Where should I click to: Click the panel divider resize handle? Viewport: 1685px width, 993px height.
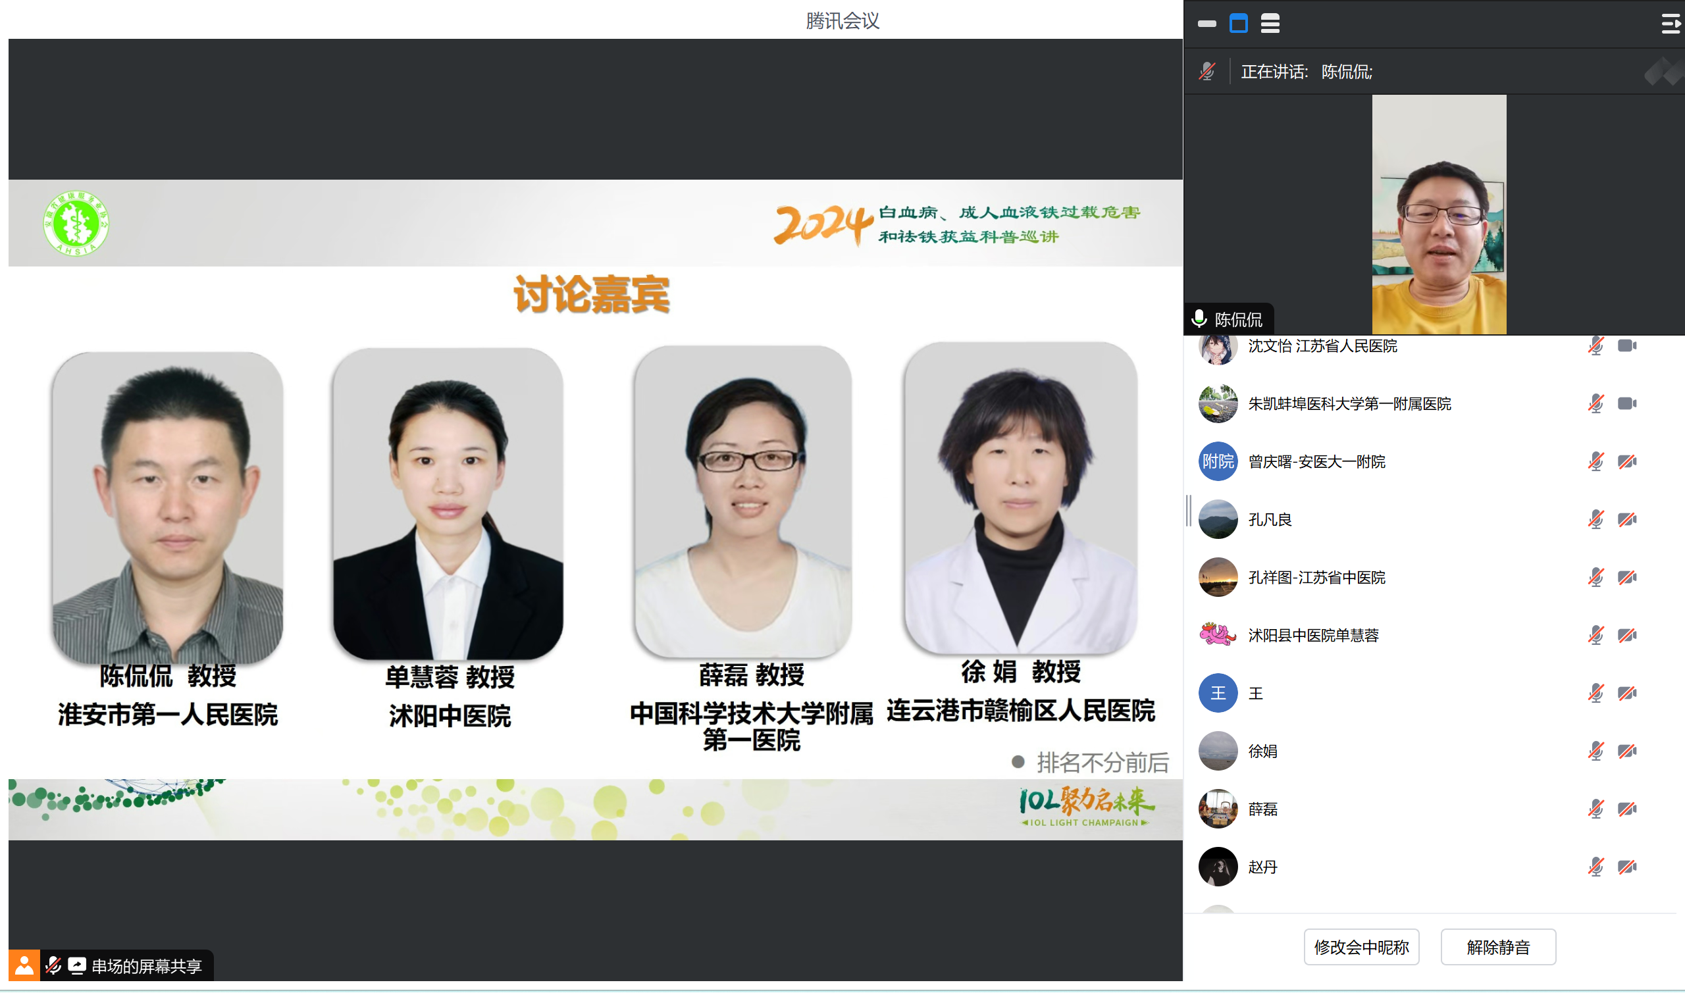pos(1189,511)
